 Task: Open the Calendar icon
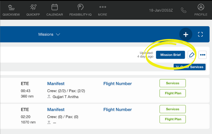55,7
